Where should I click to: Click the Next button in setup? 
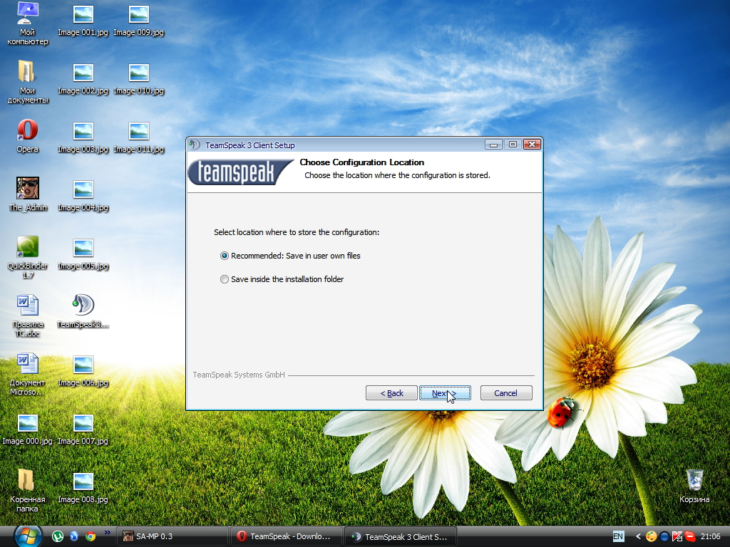pos(445,393)
